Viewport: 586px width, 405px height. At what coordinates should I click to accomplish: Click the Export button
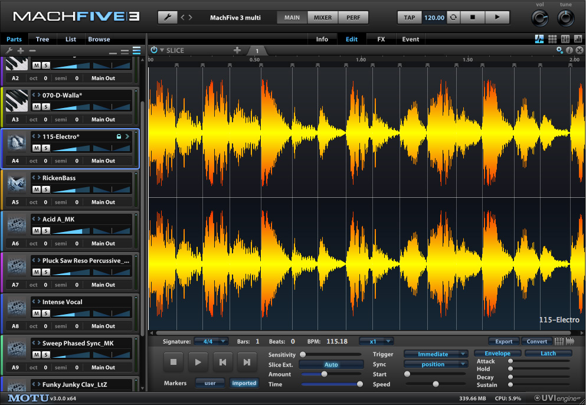[x=503, y=341]
